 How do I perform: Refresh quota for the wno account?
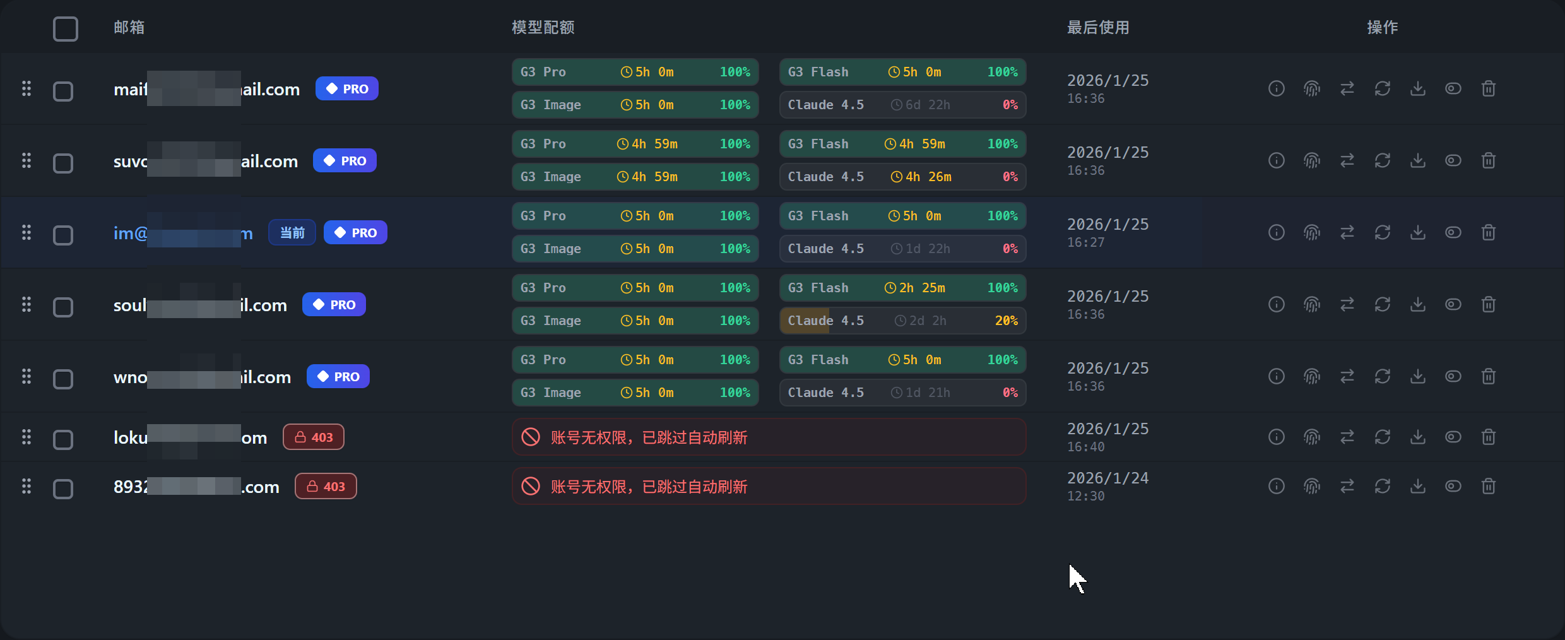click(x=1383, y=377)
